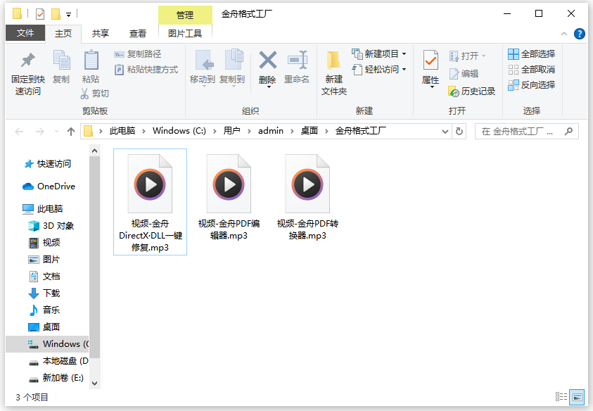Click the Open (打开) ribbon button
This screenshot has height=411, width=593.
[468, 56]
